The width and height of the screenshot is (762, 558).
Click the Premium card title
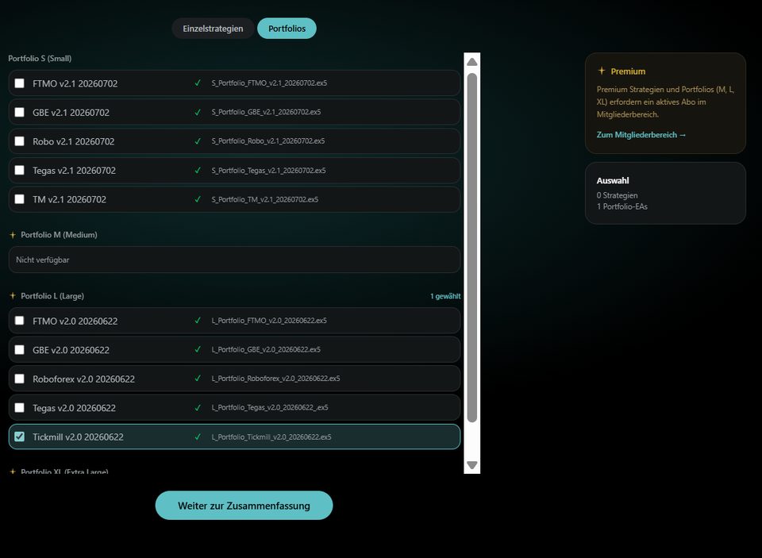(628, 71)
